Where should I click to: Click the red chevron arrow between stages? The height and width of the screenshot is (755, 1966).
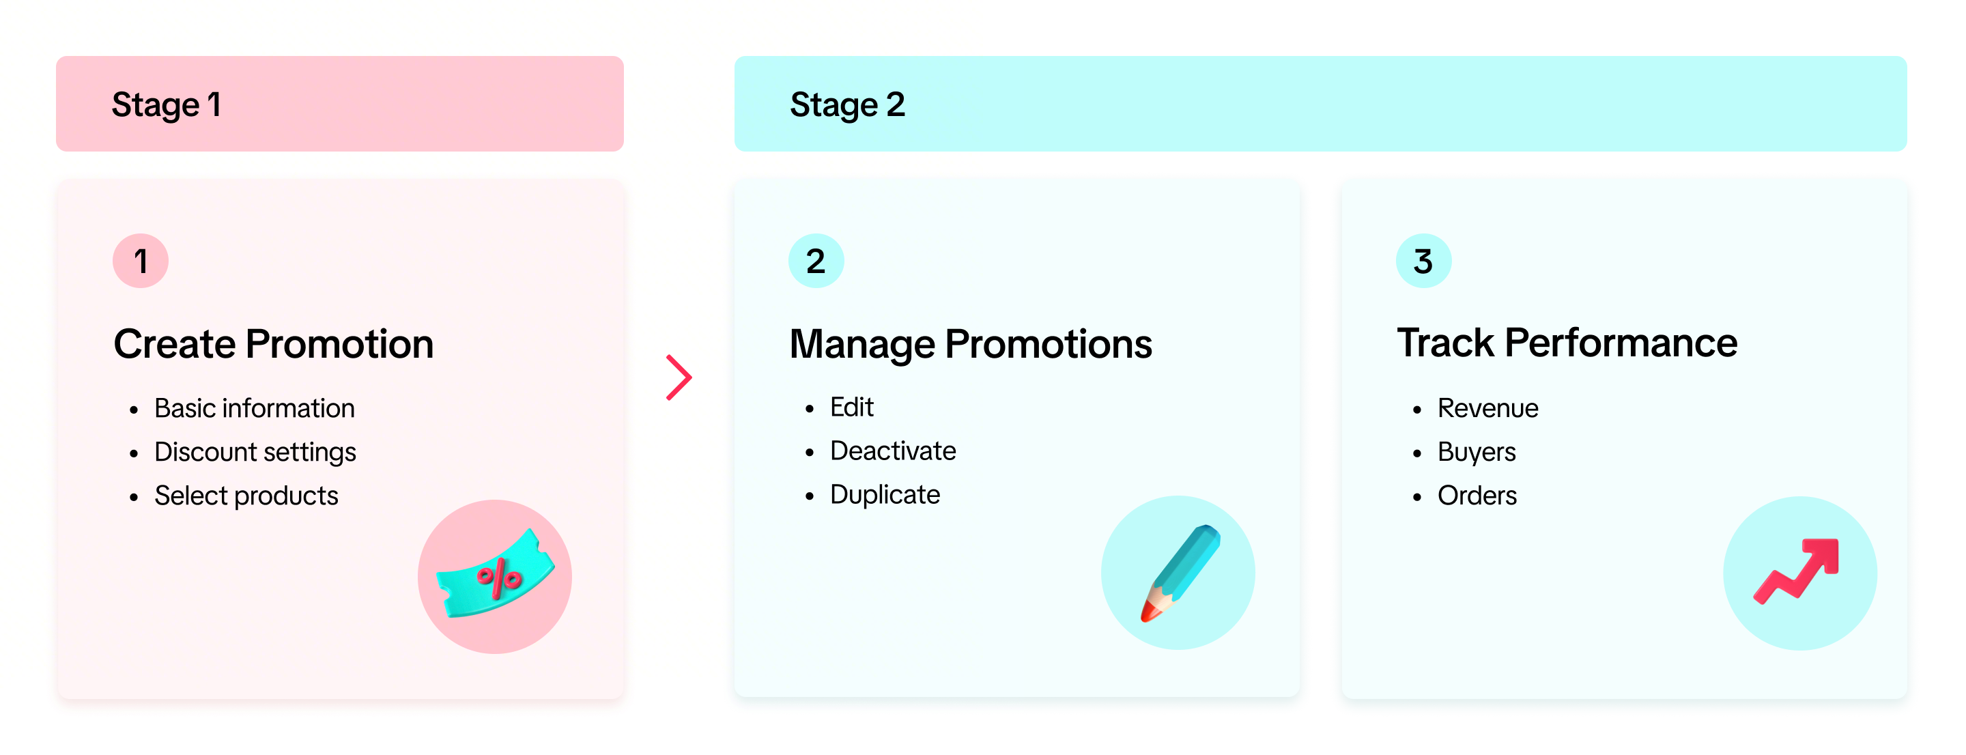[x=679, y=377]
